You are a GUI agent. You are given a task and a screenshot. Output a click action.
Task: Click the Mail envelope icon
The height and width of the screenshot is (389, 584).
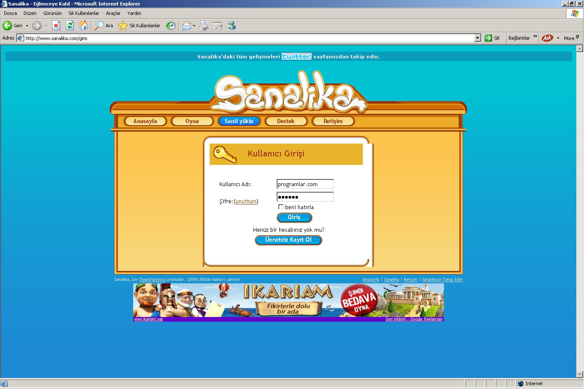[x=187, y=26]
